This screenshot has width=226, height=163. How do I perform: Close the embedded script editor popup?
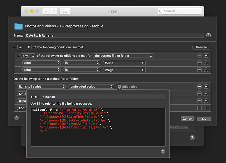click(x=120, y=87)
